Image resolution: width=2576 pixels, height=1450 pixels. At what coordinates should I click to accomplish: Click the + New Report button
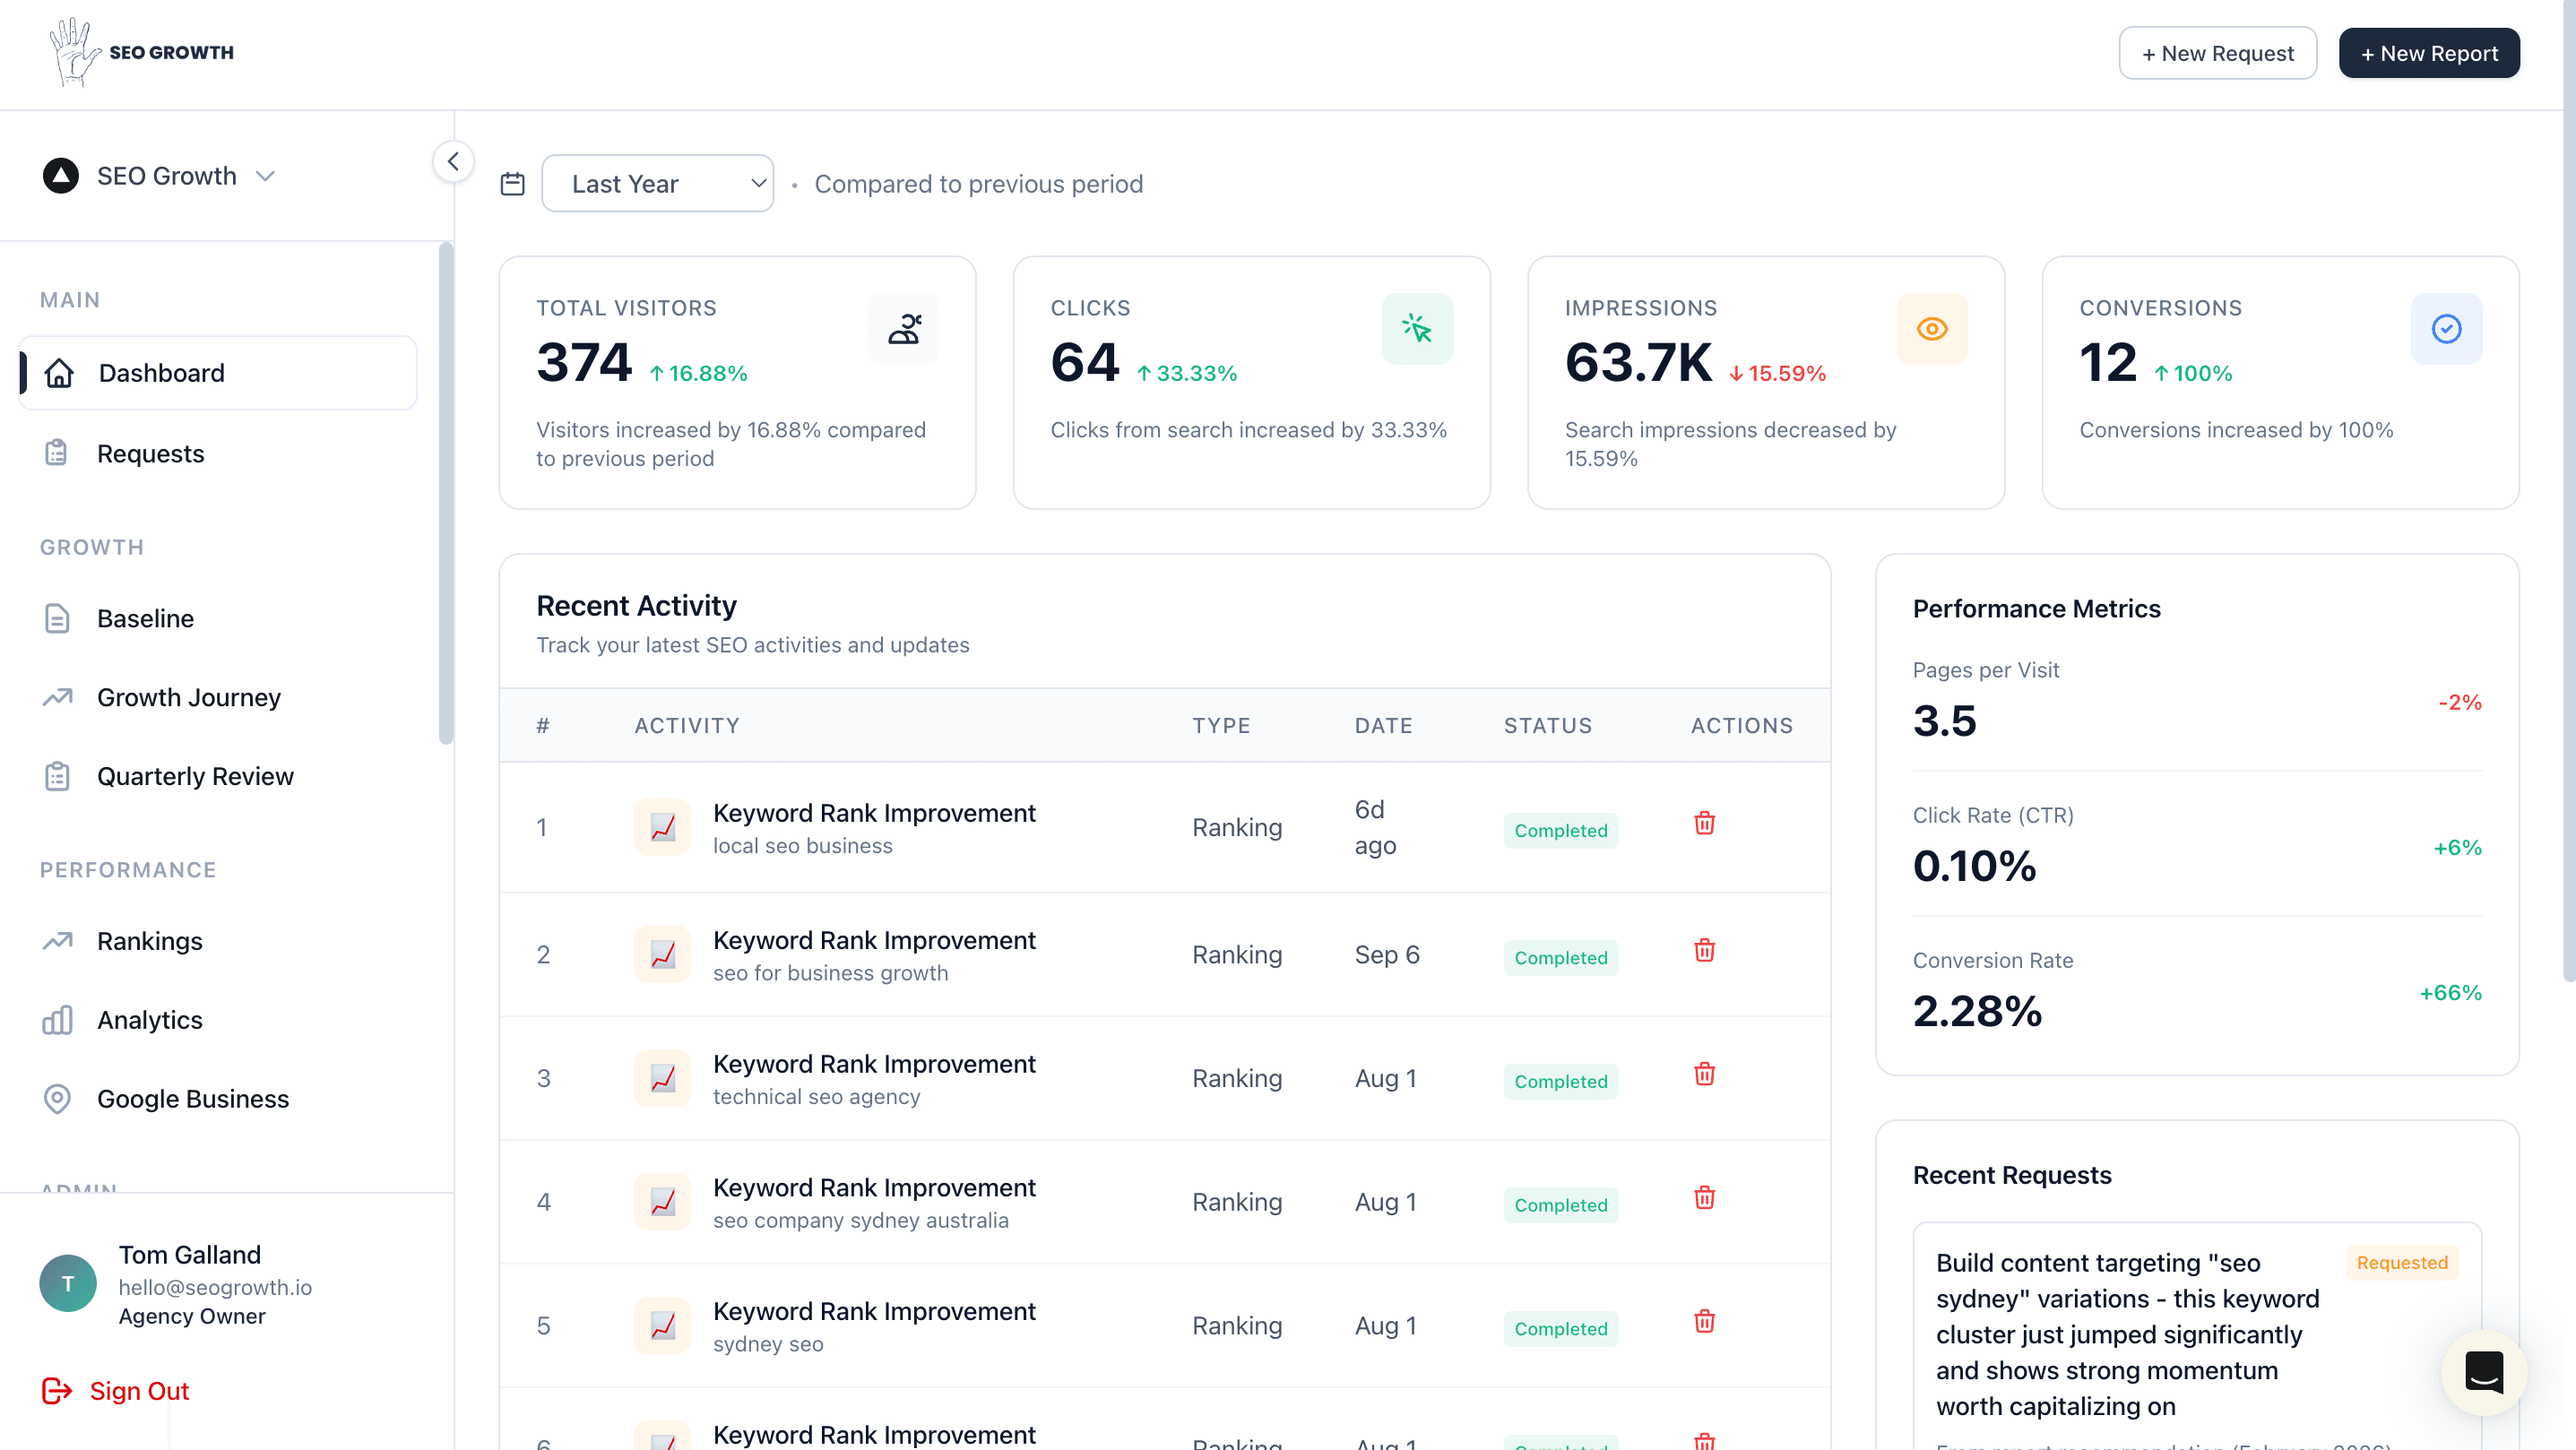pos(2429,53)
